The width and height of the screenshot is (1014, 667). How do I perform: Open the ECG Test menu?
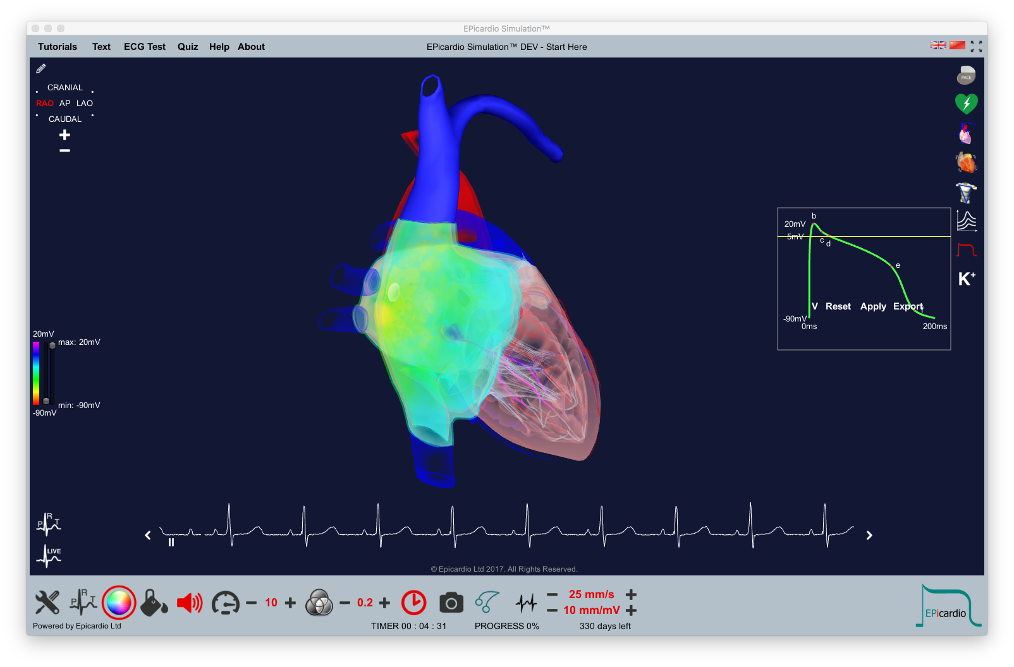click(145, 47)
